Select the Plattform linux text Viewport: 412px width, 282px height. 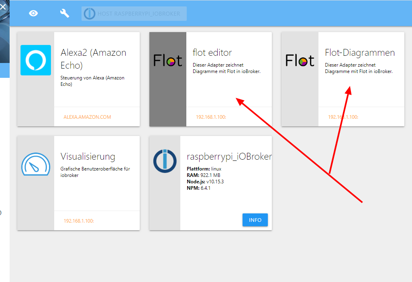204,169
